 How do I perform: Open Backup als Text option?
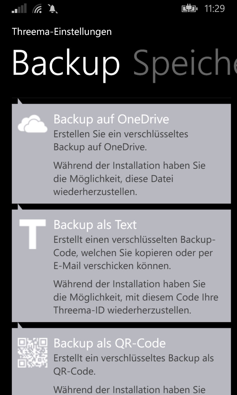121,266
